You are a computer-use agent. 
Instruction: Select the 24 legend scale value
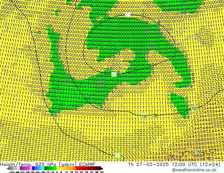76,172
